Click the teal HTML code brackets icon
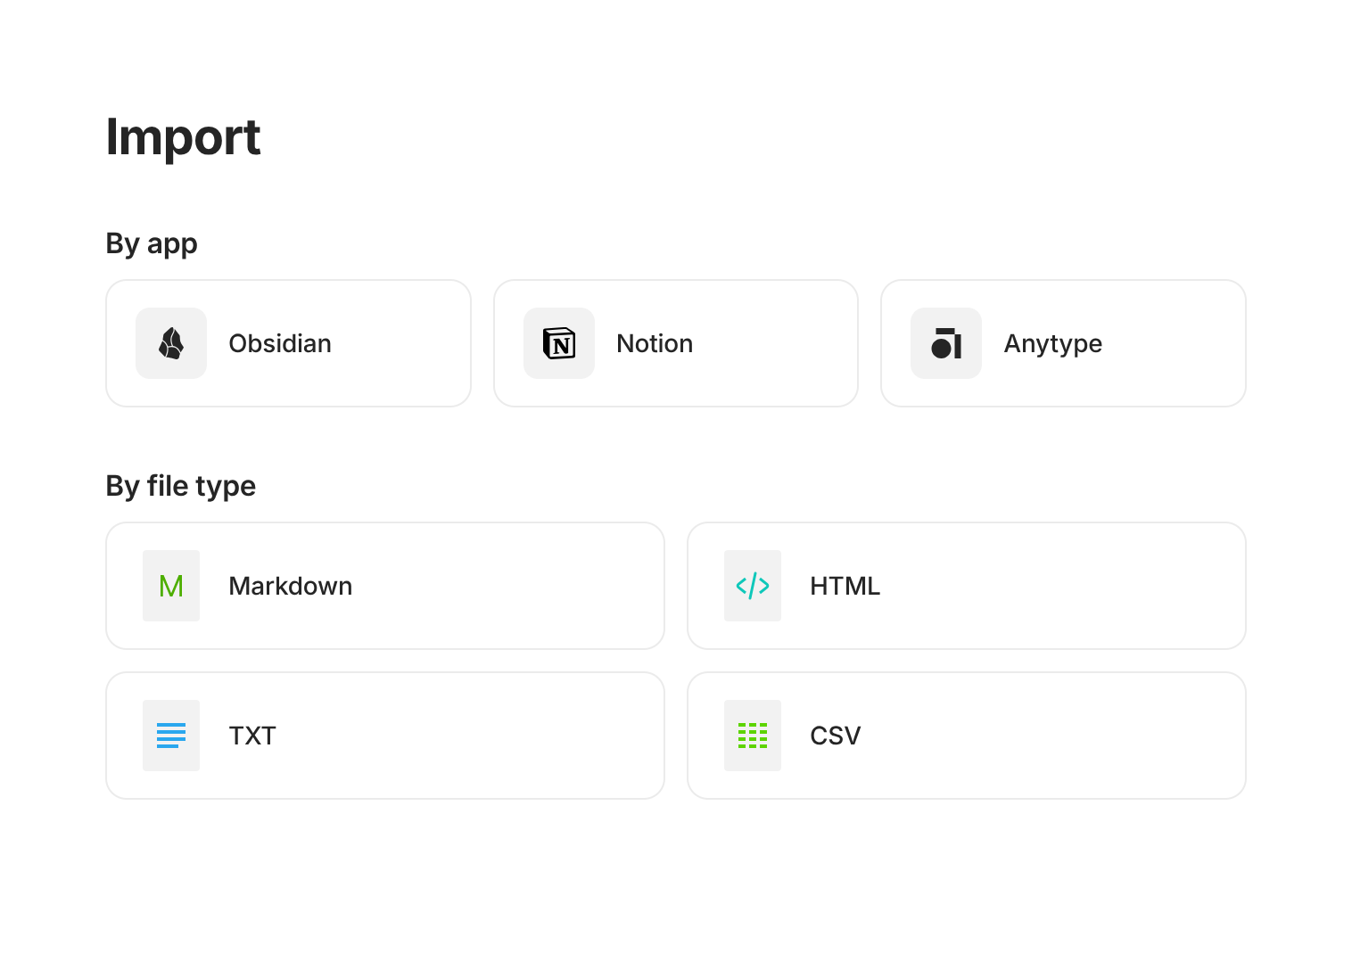1352x962 pixels. [753, 586]
